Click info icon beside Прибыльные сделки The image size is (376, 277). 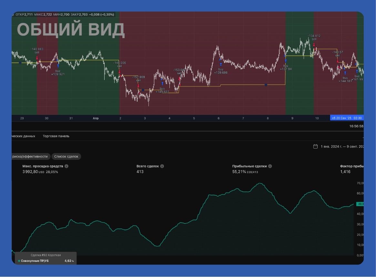pos(270,166)
